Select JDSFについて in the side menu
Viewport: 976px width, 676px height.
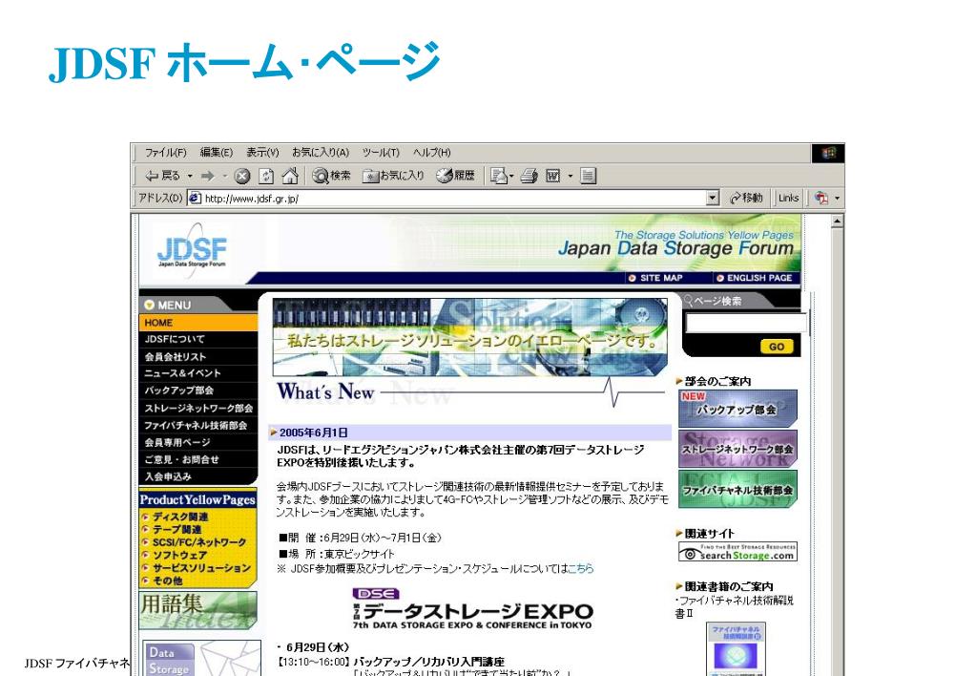pyautogui.click(x=197, y=340)
